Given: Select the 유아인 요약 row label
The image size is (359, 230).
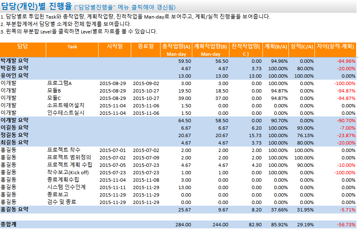Looking at the screenshot, I should tap(14, 76).
